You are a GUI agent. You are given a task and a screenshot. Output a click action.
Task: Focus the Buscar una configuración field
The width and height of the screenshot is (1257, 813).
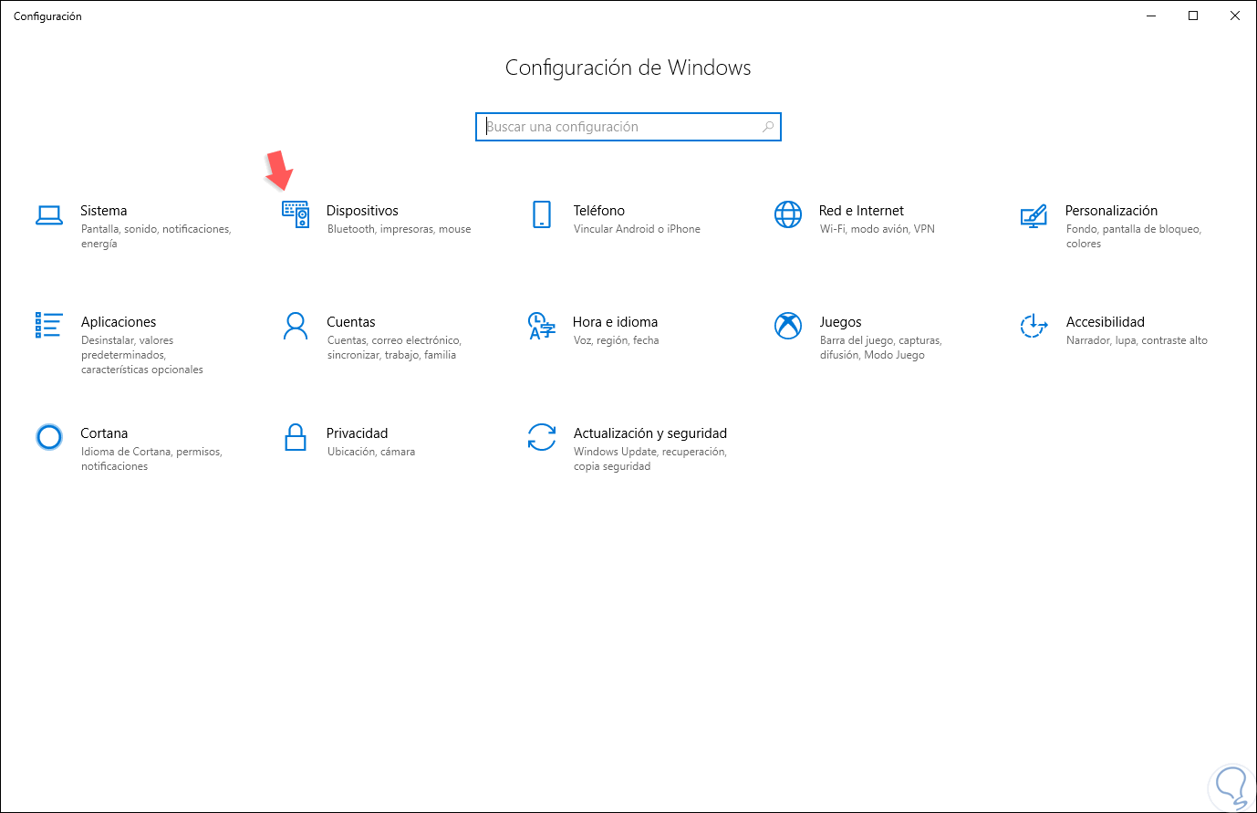click(x=628, y=127)
